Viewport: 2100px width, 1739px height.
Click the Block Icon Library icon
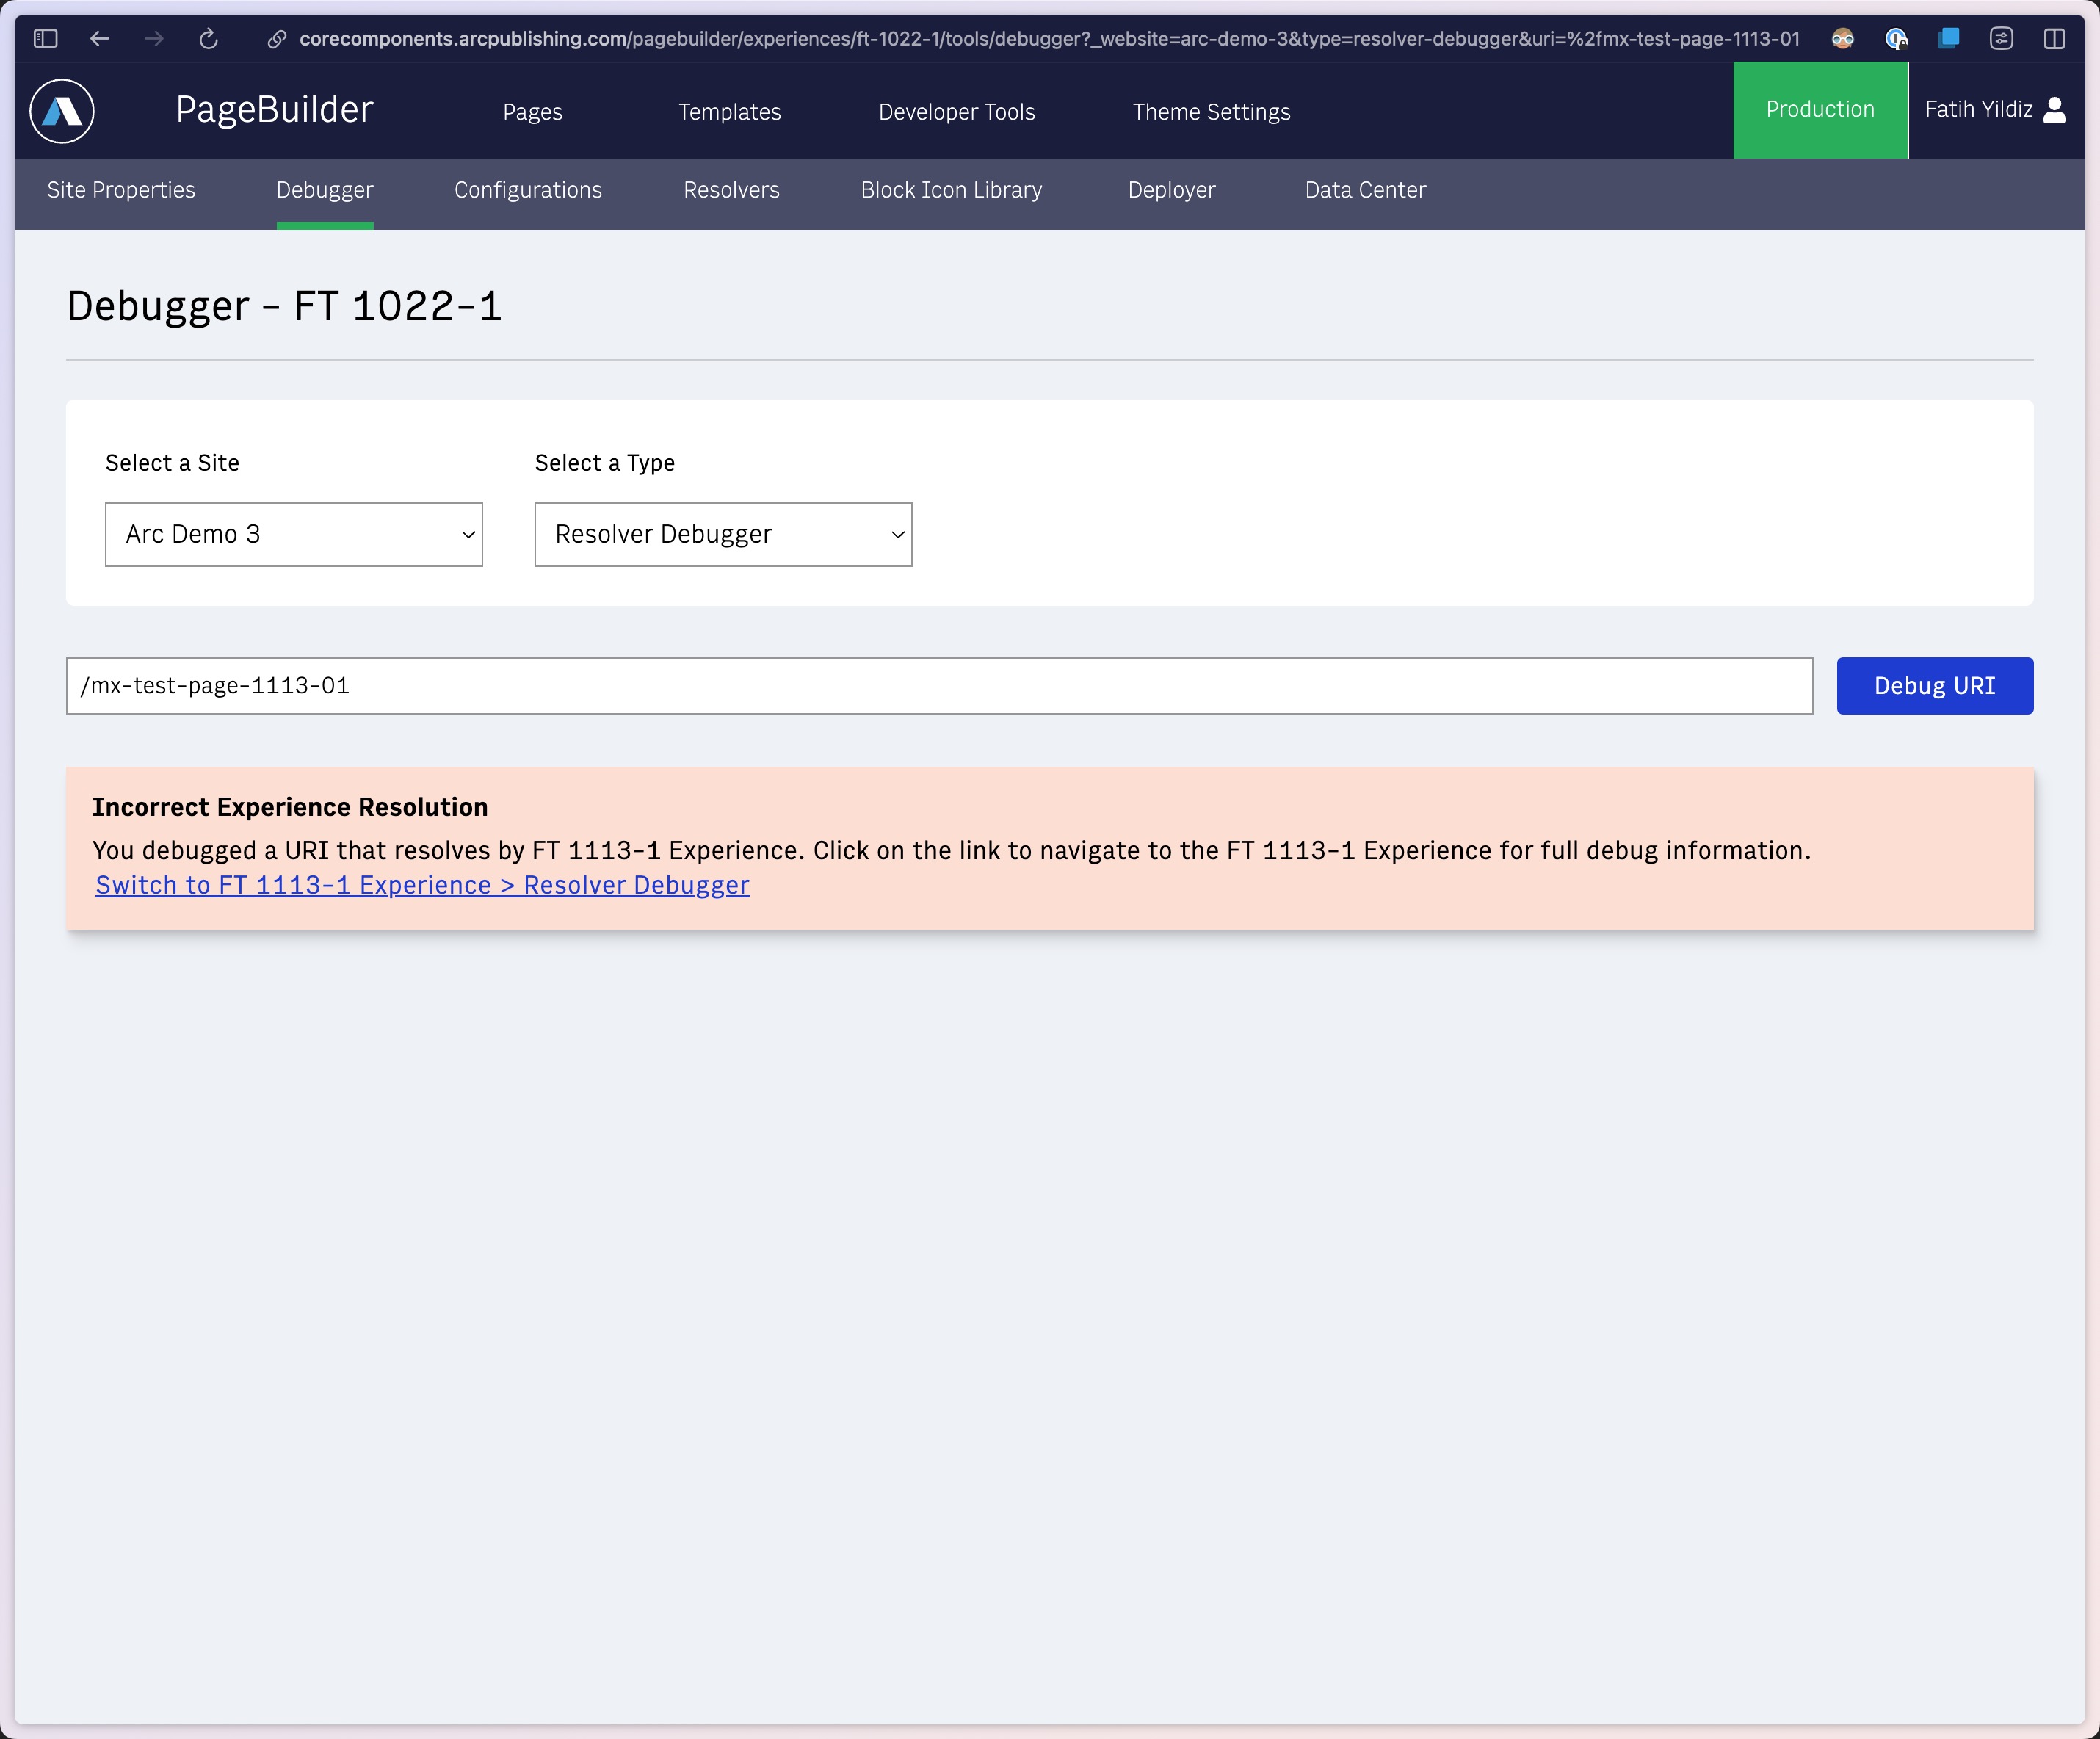pos(952,190)
